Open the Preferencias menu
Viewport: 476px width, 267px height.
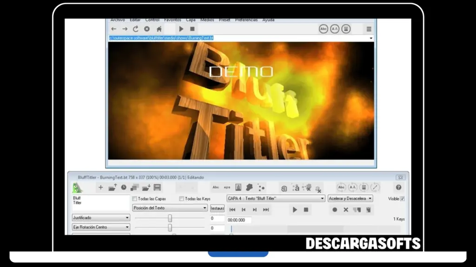point(246,19)
